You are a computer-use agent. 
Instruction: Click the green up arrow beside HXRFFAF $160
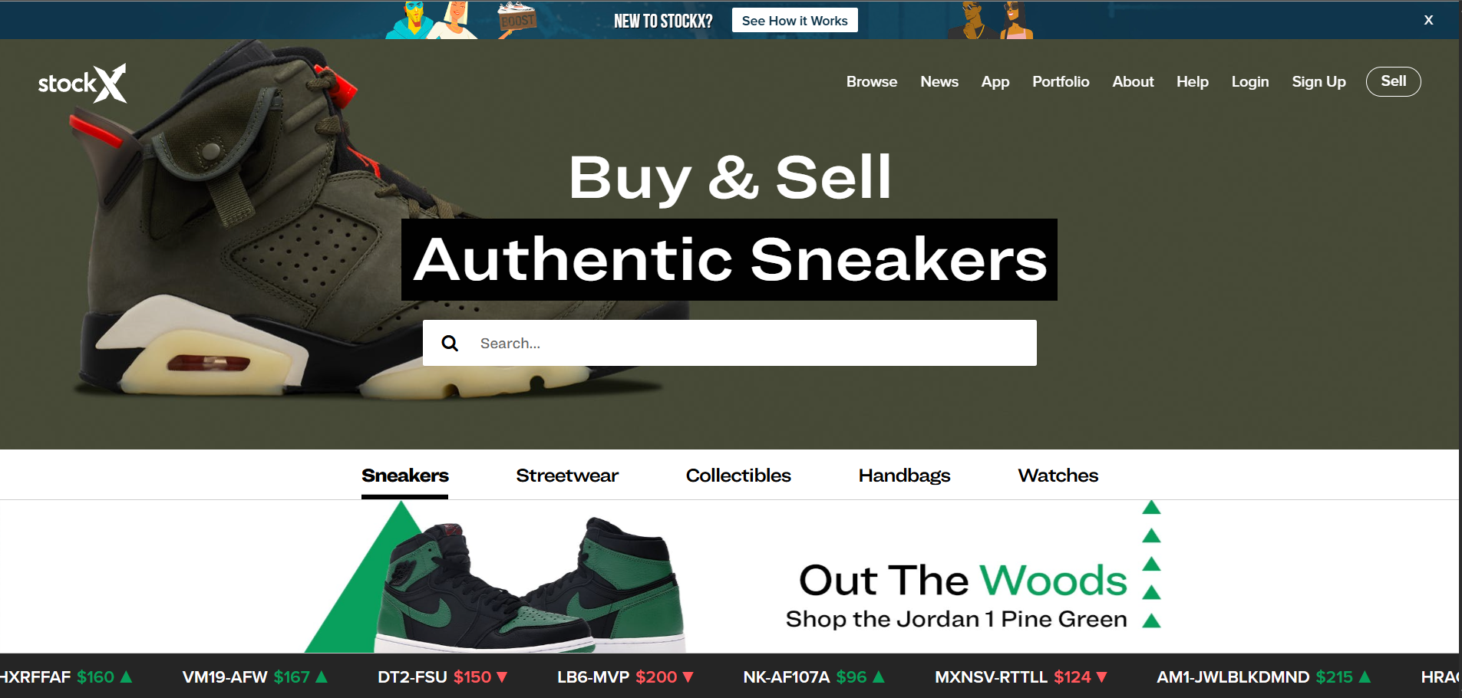127,677
